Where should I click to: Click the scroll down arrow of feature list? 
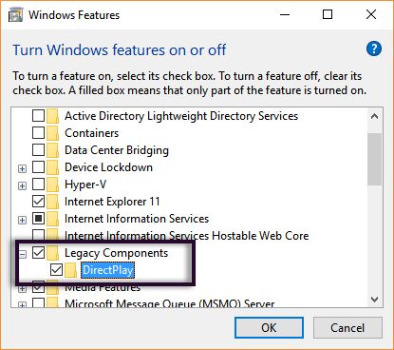[375, 300]
